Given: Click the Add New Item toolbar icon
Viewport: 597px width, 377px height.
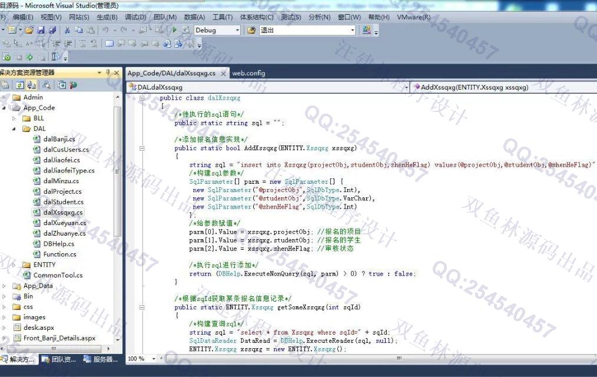Looking at the screenshot, I should (12, 30).
